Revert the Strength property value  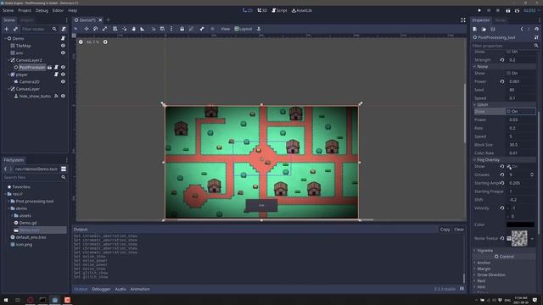[x=502, y=60]
